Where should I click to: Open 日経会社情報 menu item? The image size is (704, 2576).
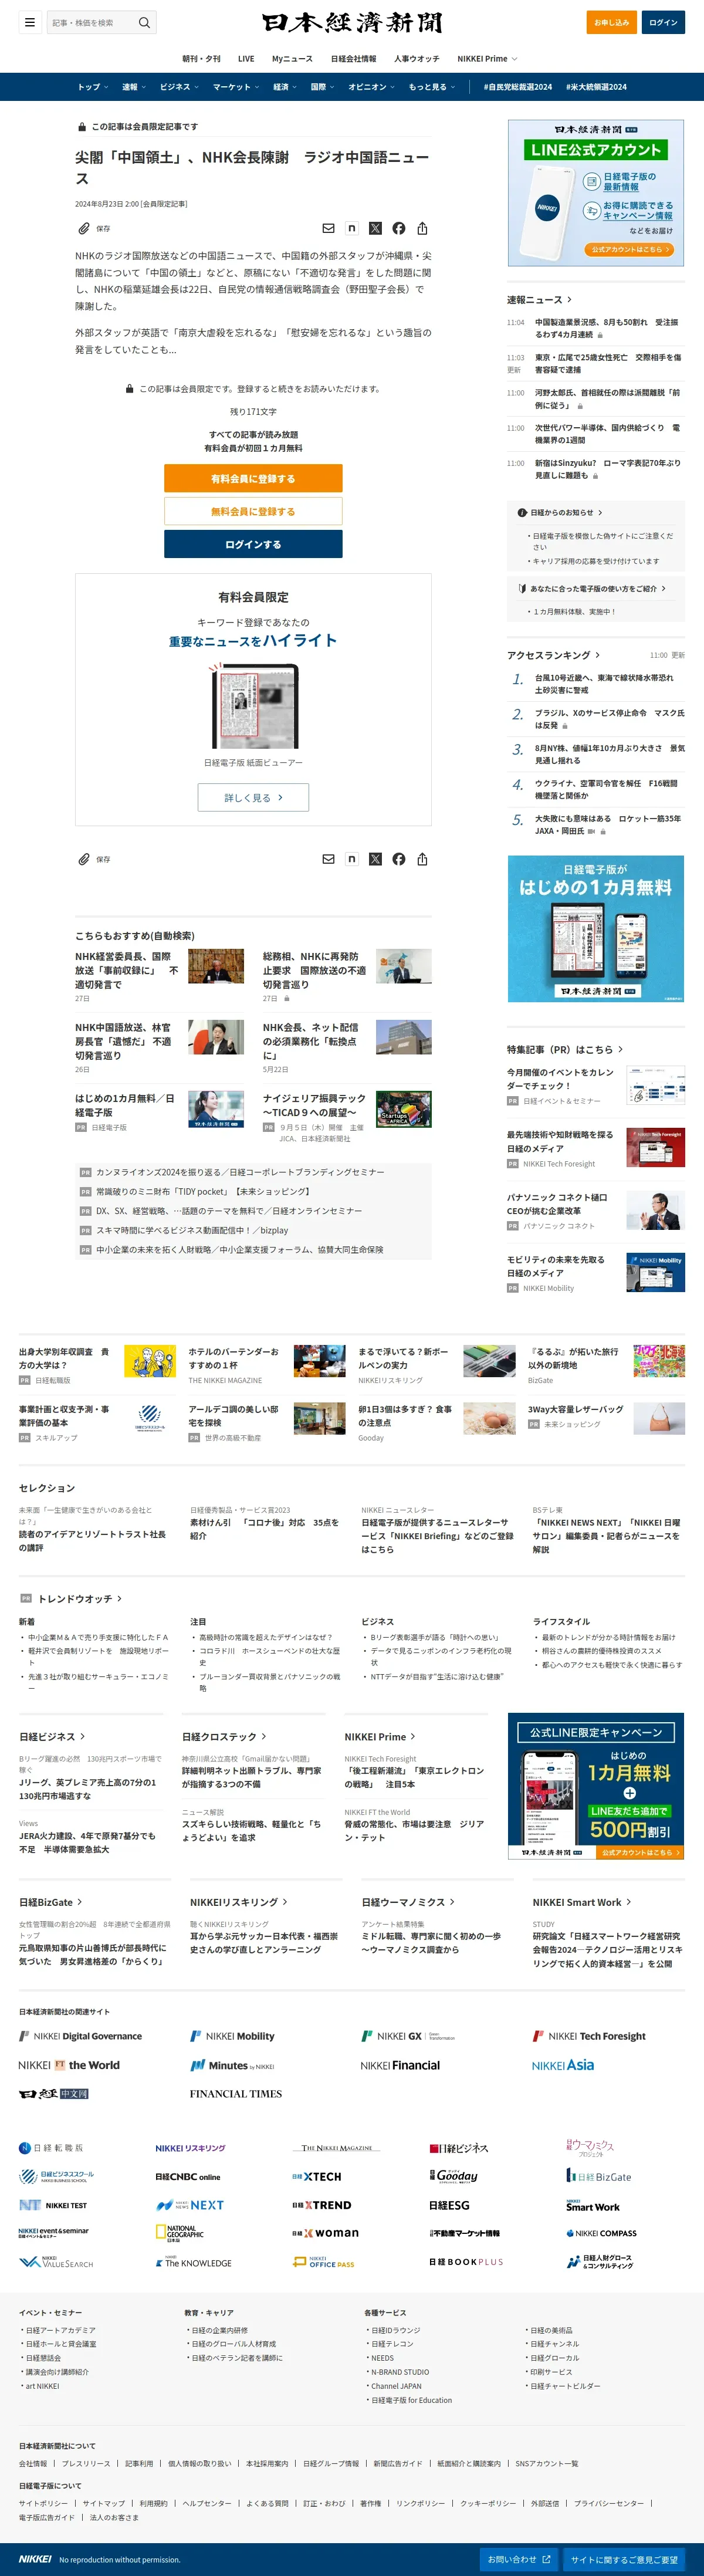pyautogui.click(x=354, y=59)
